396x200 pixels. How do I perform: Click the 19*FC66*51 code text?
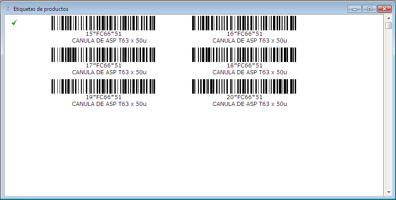pyautogui.click(x=104, y=97)
